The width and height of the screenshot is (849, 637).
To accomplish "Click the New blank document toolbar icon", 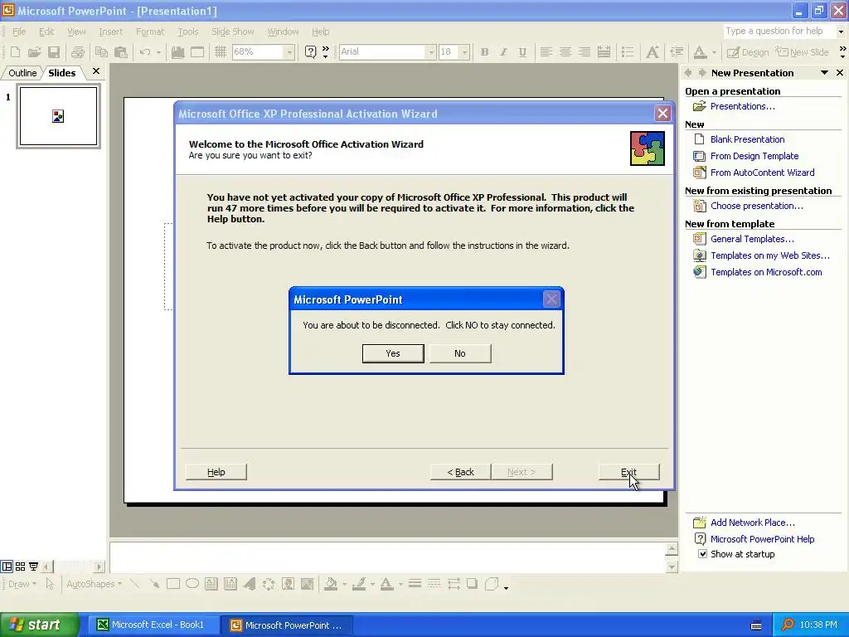I will (x=15, y=52).
